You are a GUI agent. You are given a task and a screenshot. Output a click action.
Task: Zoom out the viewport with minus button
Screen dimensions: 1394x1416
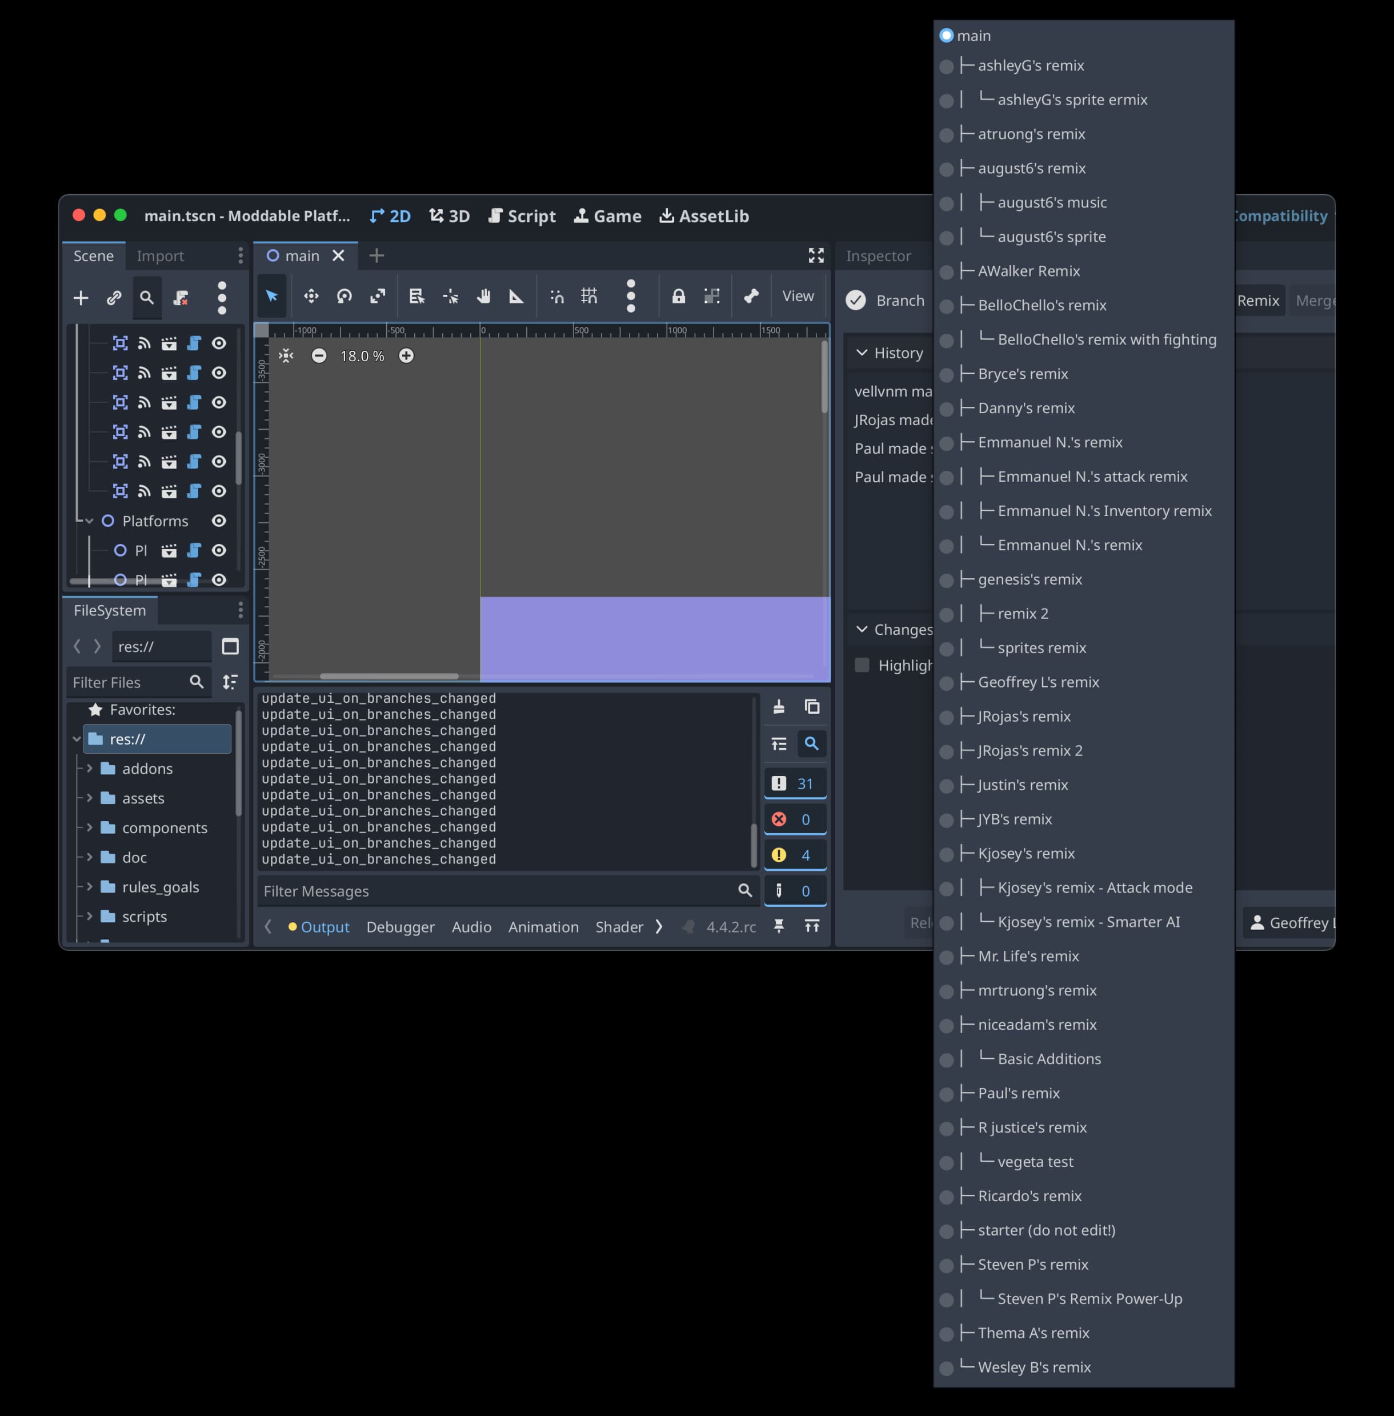319,356
